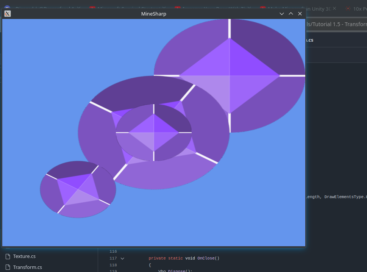
Task: Open the Transform.cs file
Action: tap(27, 267)
